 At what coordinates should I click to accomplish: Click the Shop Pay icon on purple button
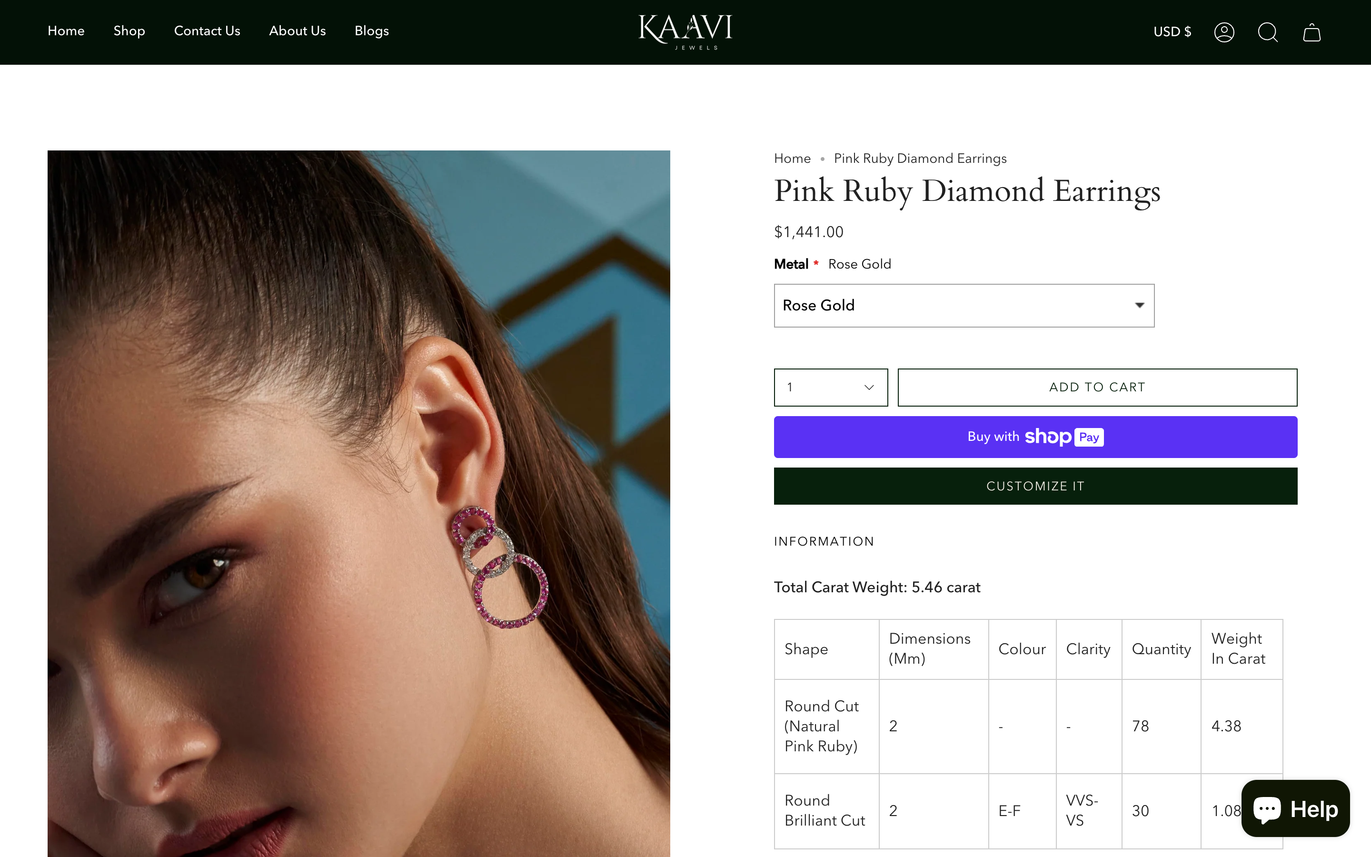tap(1064, 437)
